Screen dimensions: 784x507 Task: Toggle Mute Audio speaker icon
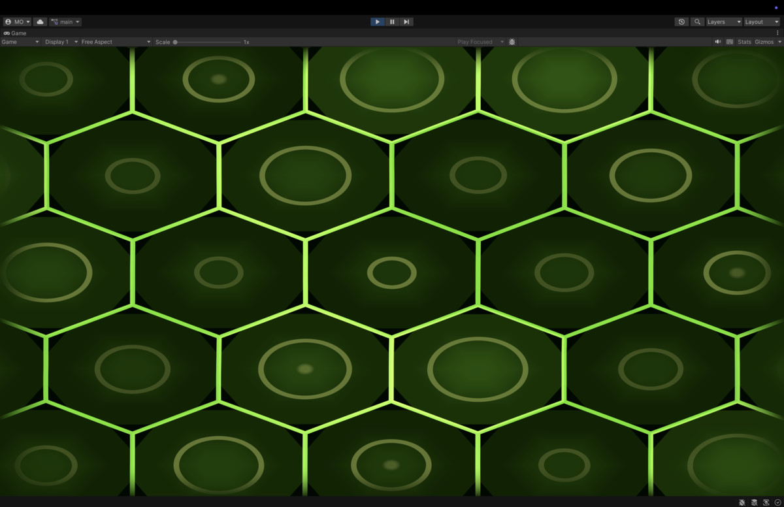(x=718, y=42)
